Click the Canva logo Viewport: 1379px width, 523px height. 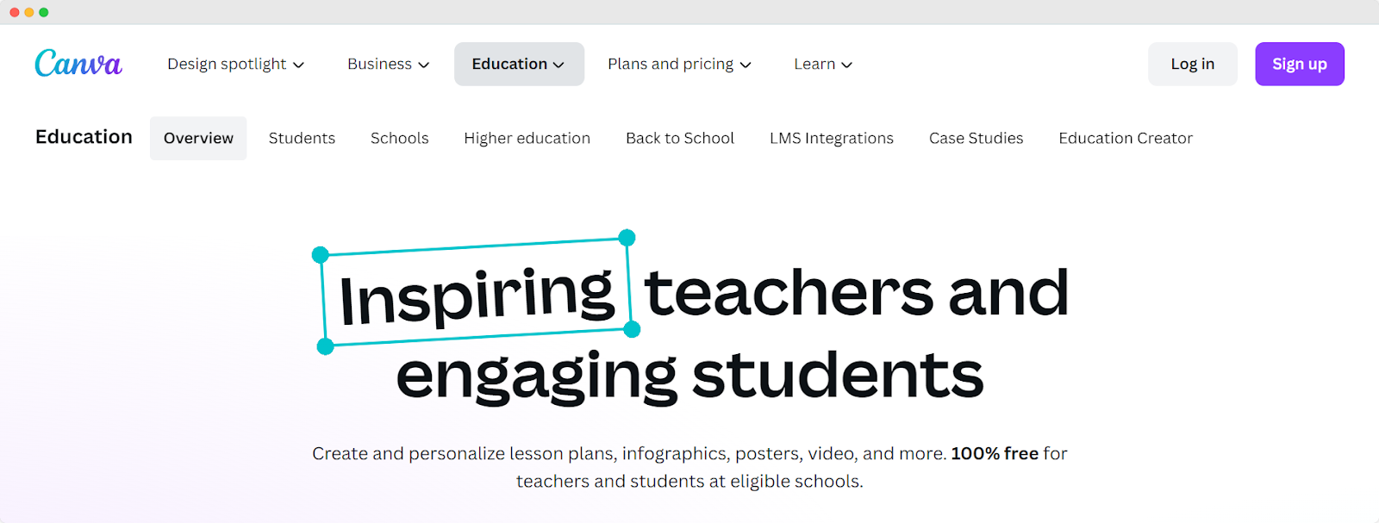[x=78, y=63]
